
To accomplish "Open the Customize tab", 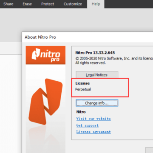I will tap(73, 4).
